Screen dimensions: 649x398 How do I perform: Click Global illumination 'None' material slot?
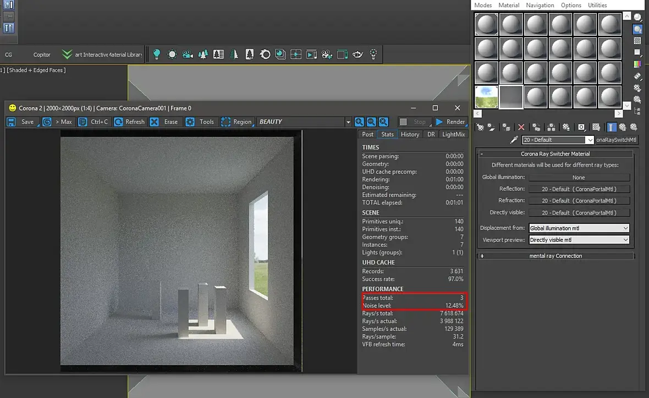579,178
